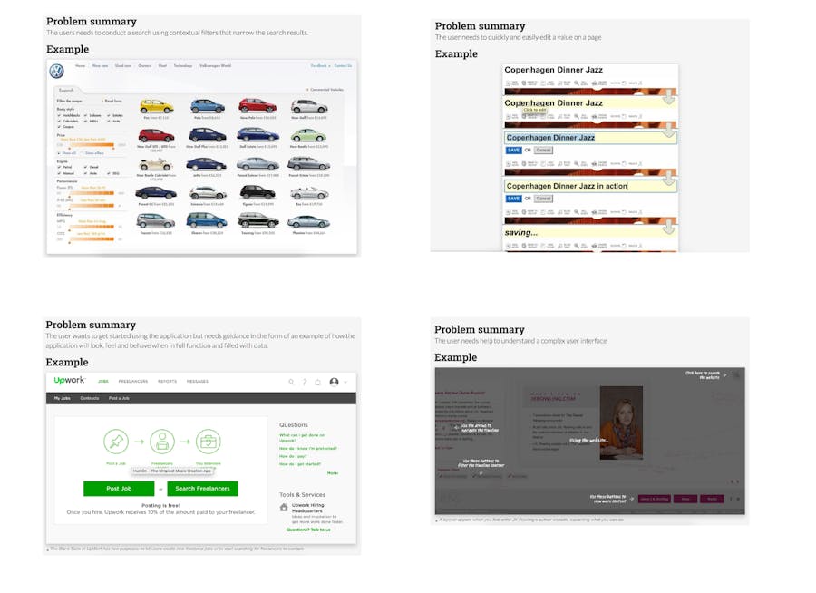Click the green Post Job button
816x593 pixels.
[x=119, y=489]
